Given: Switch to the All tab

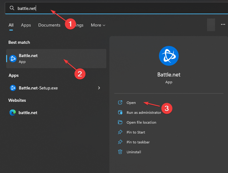Looking at the screenshot, I should 11,25.
